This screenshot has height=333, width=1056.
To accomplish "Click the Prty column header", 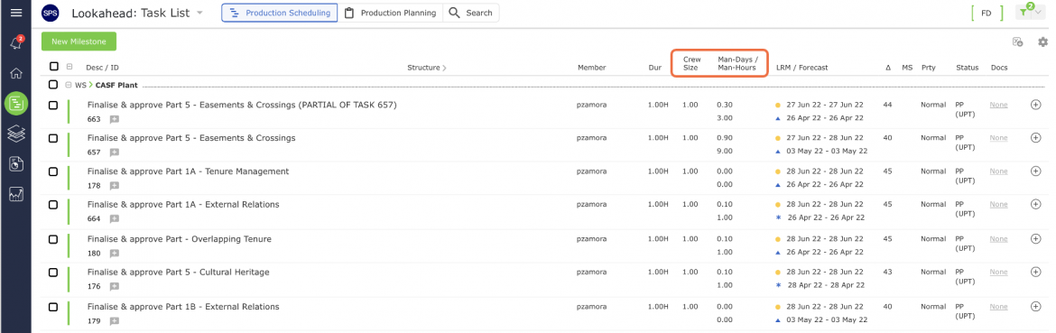I will tap(928, 68).
